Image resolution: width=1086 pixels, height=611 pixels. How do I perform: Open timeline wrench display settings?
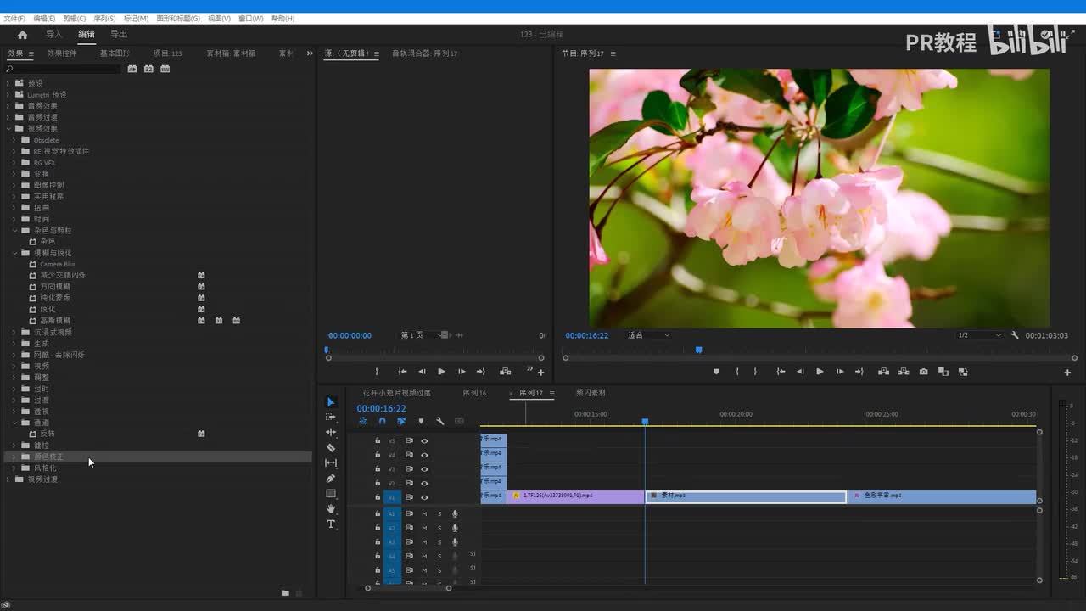pyautogui.click(x=439, y=421)
